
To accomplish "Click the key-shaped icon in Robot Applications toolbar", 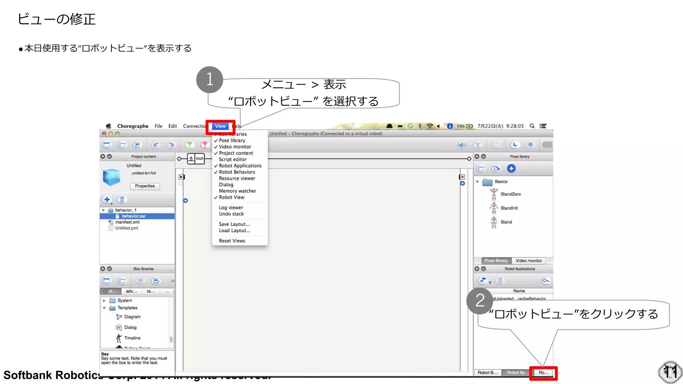I will 546,281.
